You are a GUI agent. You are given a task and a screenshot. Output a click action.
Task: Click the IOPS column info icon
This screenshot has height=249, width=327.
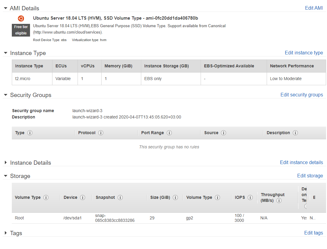(250, 197)
